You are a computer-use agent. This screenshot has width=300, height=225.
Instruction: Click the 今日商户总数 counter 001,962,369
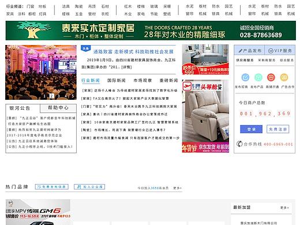pos(265,114)
